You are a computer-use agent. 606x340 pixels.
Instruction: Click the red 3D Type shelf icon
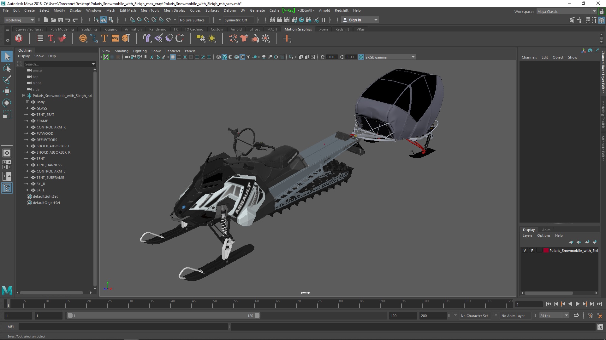pyautogui.click(x=51, y=38)
